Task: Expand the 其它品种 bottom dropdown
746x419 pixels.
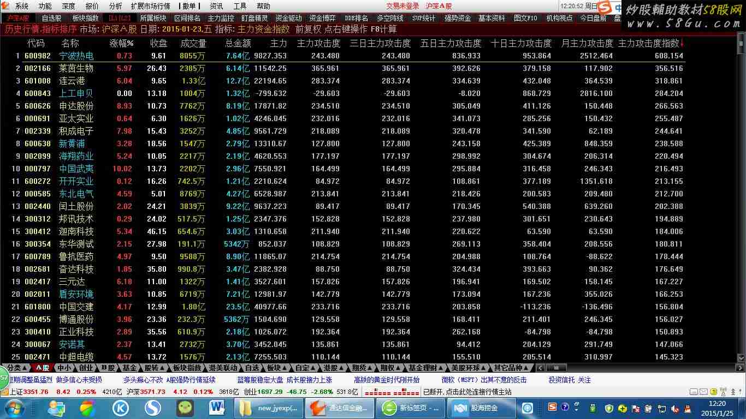Action: coord(511,368)
